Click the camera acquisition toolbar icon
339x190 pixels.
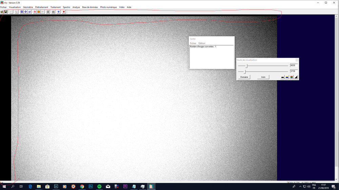click(x=53, y=12)
